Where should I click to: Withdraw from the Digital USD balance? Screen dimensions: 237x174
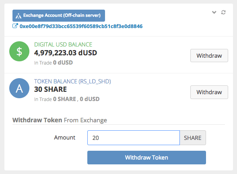pos(209,55)
